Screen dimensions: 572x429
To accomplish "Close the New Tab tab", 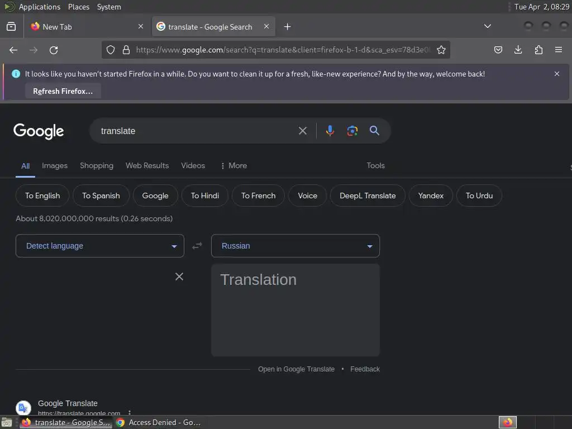I will pyautogui.click(x=141, y=26).
